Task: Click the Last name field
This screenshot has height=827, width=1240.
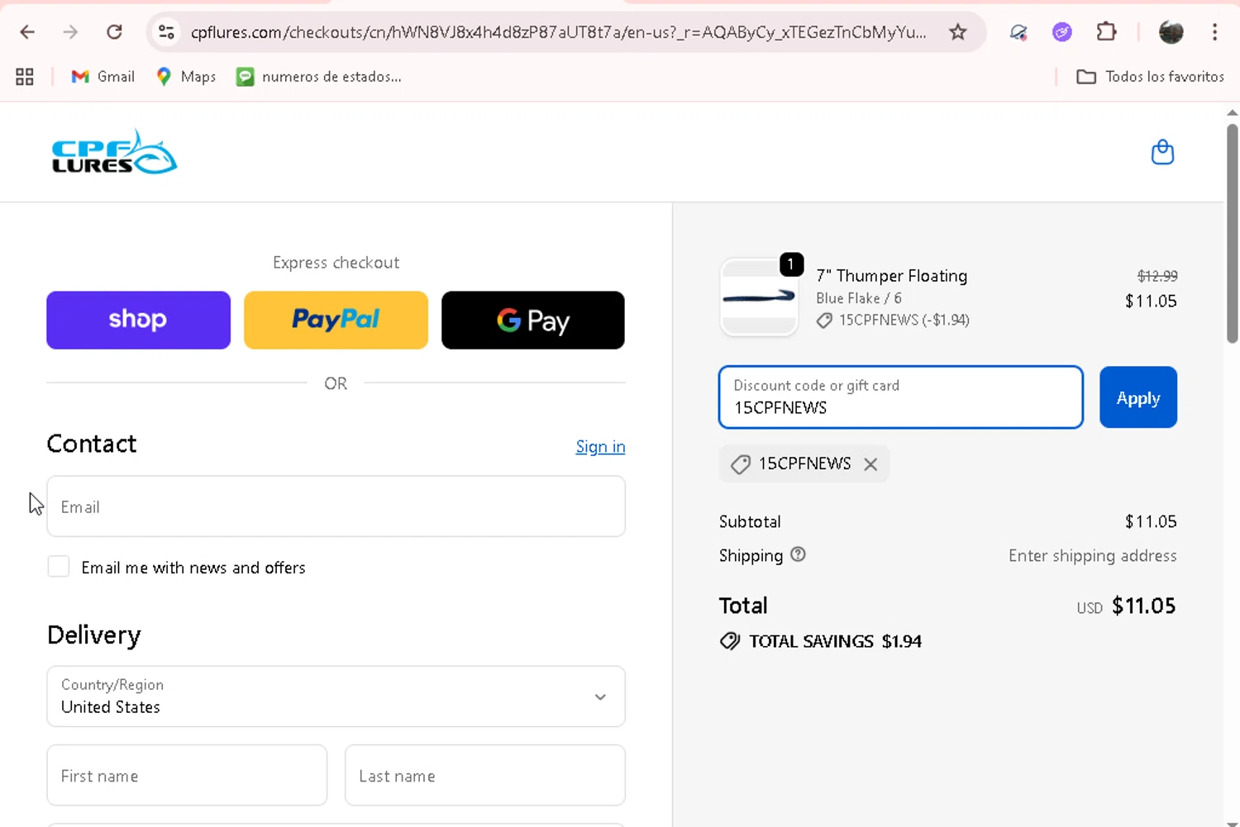Action: click(x=484, y=775)
